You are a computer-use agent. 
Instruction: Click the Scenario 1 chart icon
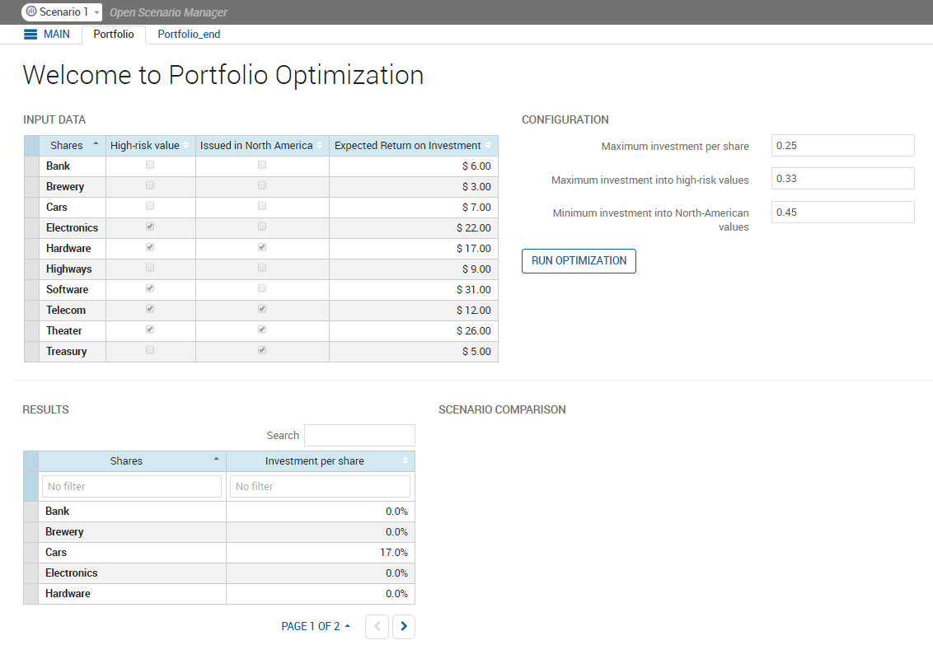coord(31,12)
